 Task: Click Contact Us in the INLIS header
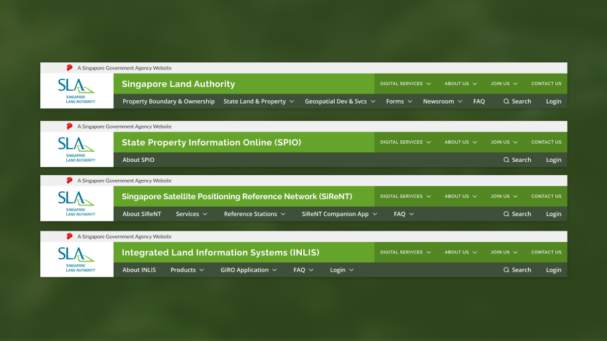pyautogui.click(x=546, y=252)
